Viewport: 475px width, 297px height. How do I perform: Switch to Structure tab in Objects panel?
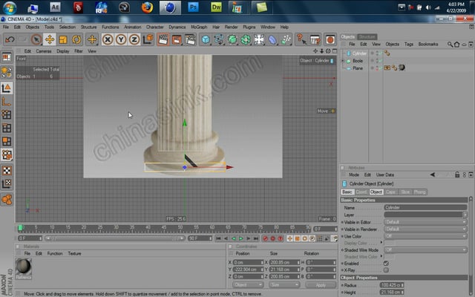point(367,37)
